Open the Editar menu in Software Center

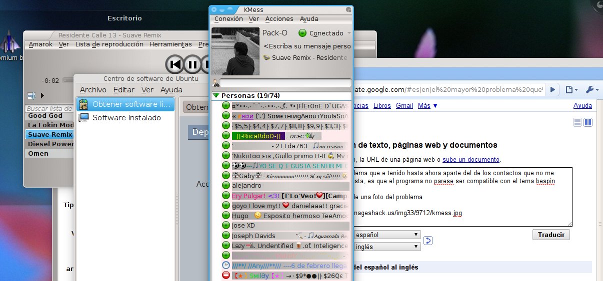pyautogui.click(x=123, y=90)
